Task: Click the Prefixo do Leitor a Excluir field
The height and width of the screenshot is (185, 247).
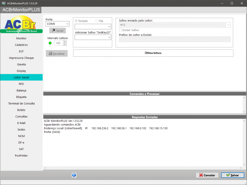Action: (x=175, y=39)
